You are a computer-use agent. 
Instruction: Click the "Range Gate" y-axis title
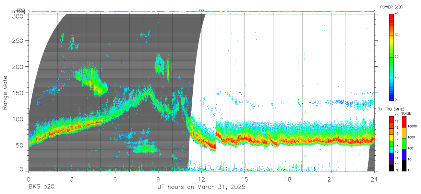point(5,93)
